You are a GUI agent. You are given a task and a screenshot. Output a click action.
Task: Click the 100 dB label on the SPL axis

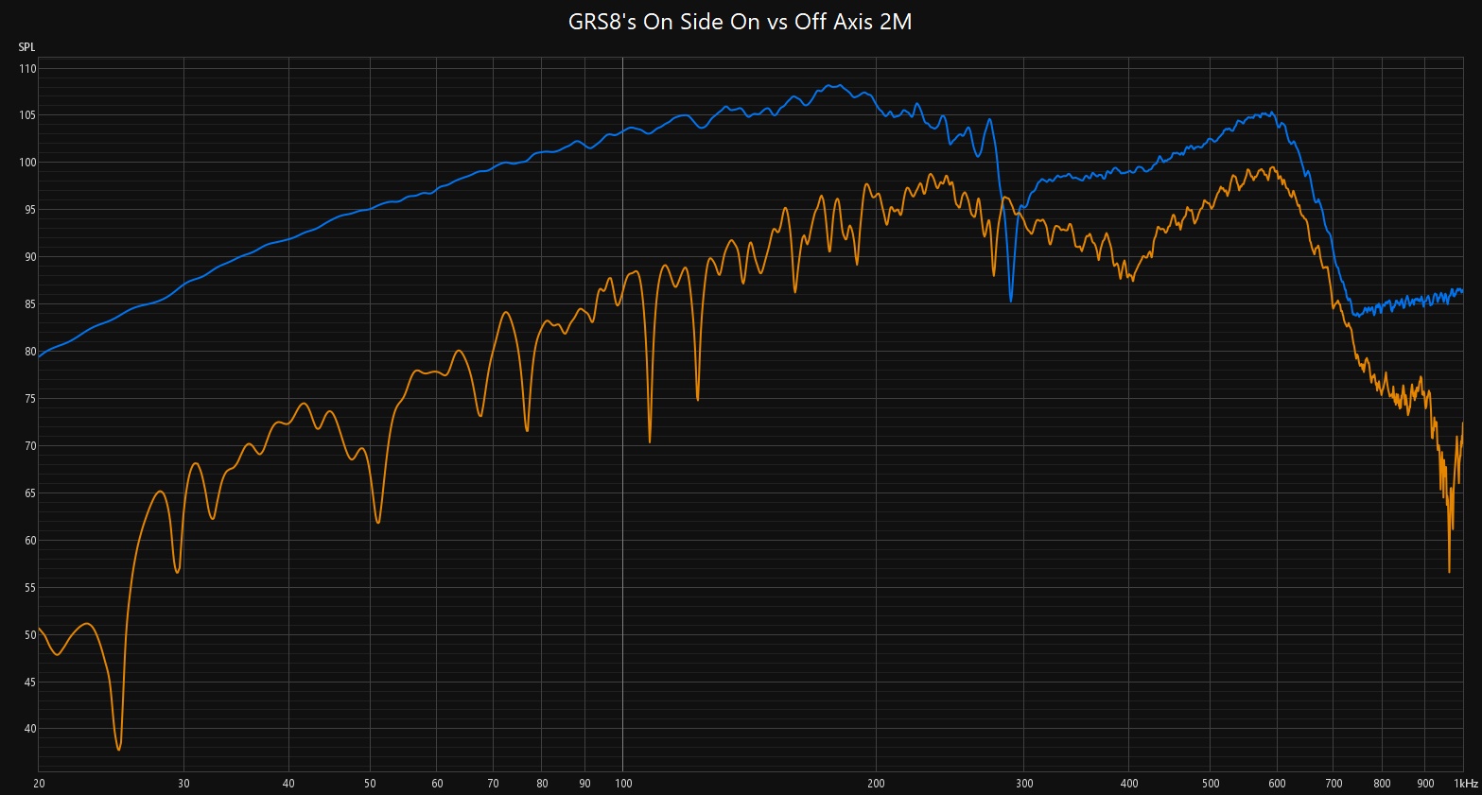pyautogui.click(x=26, y=163)
